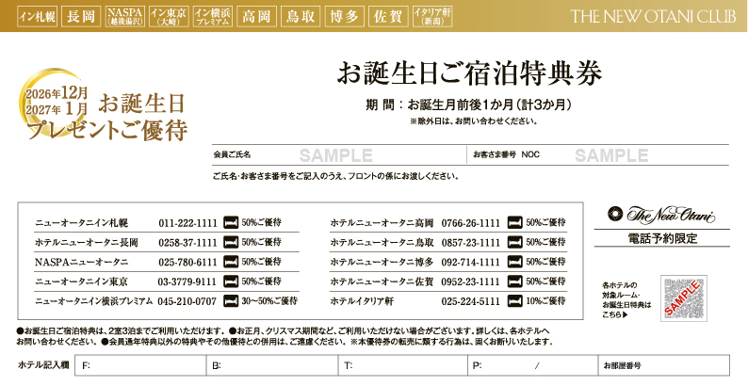Click The New Otani script logo
The width and height of the screenshot is (748, 386).
(x=661, y=215)
